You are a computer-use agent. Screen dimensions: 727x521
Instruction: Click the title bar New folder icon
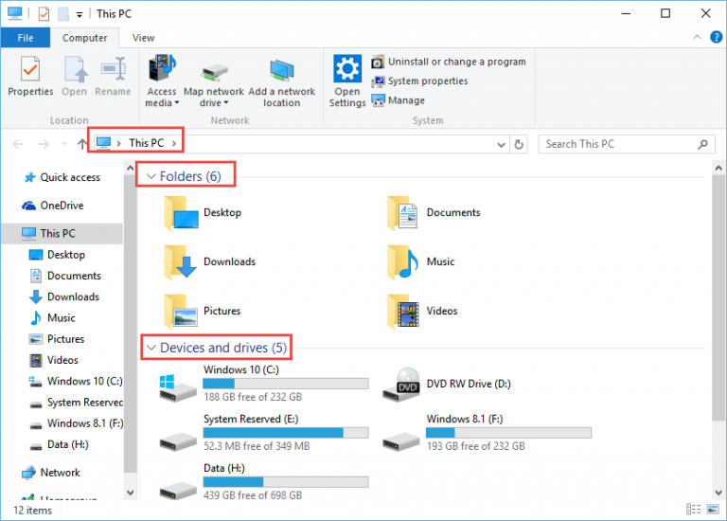(63, 14)
